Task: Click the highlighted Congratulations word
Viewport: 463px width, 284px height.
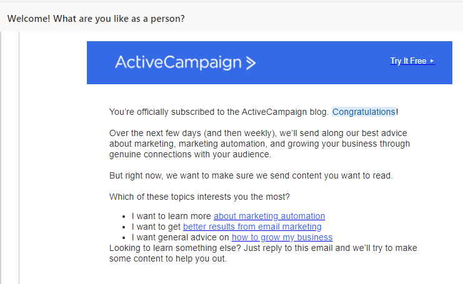Action: (x=364, y=112)
